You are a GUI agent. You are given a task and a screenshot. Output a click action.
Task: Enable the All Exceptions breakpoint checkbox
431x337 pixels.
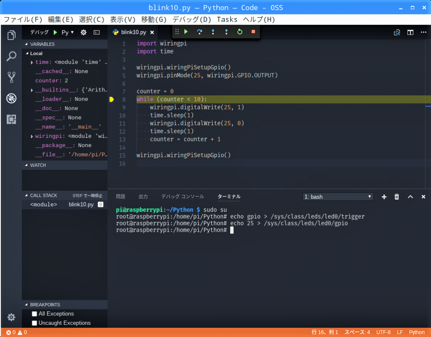[35, 314]
